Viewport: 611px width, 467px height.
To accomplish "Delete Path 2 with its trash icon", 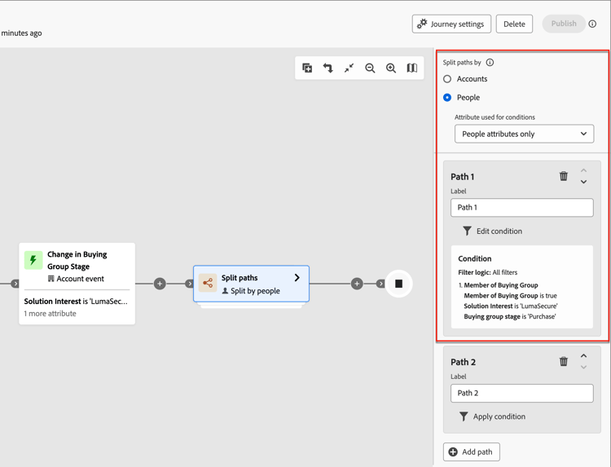I will click(564, 361).
